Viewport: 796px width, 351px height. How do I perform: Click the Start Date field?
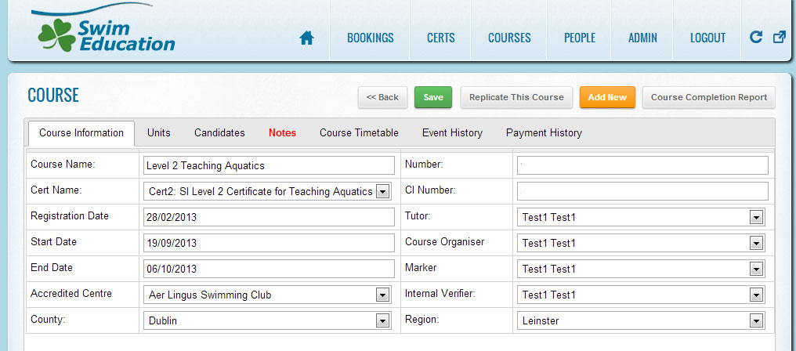tap(270, 243)
